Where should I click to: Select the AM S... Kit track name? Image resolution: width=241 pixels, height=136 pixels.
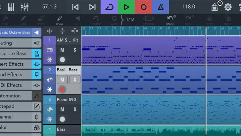[68, 40]
